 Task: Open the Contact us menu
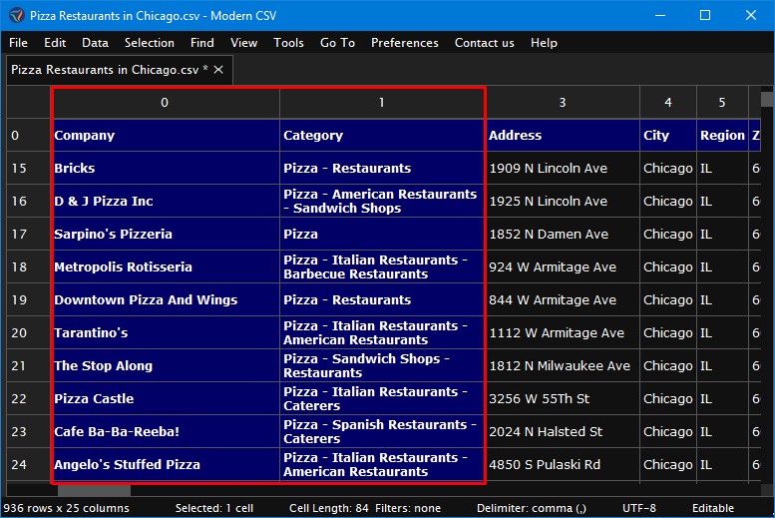485,43
